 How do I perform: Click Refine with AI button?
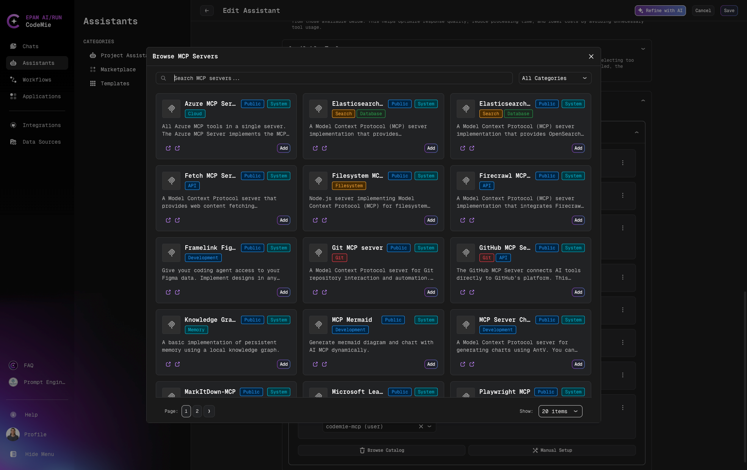[x=660, y=11]
